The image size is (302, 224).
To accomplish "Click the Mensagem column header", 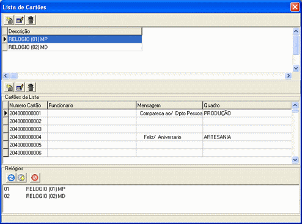I will click(x=169, y=105).
